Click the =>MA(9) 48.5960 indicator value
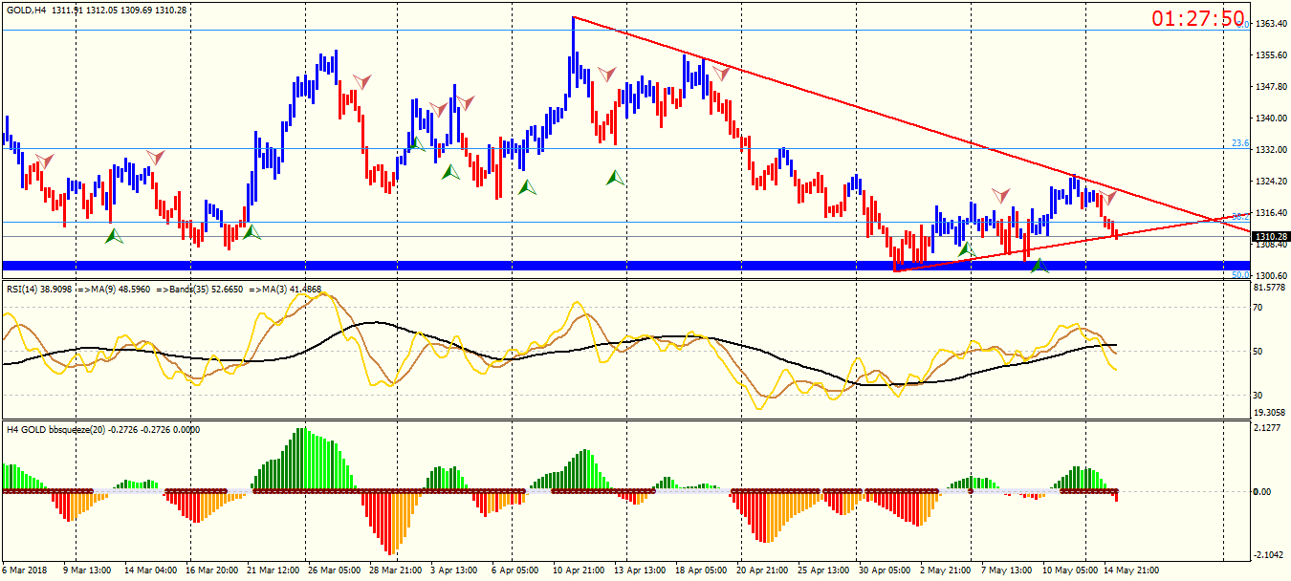This screenshot has width=1291, height=581. [113, 288]
